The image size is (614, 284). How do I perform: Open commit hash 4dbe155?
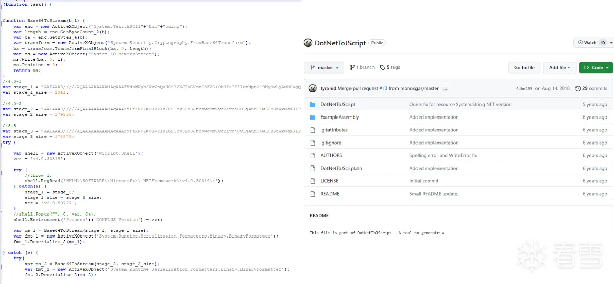[x=523, y=89]
